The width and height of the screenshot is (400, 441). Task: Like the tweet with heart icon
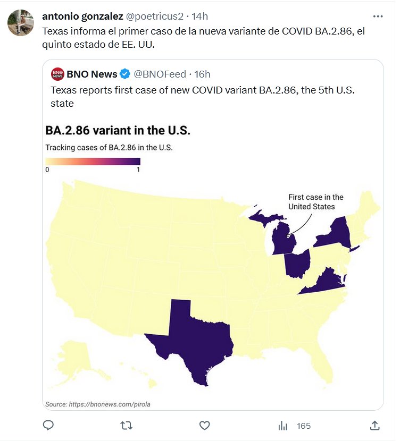[204, 425]
